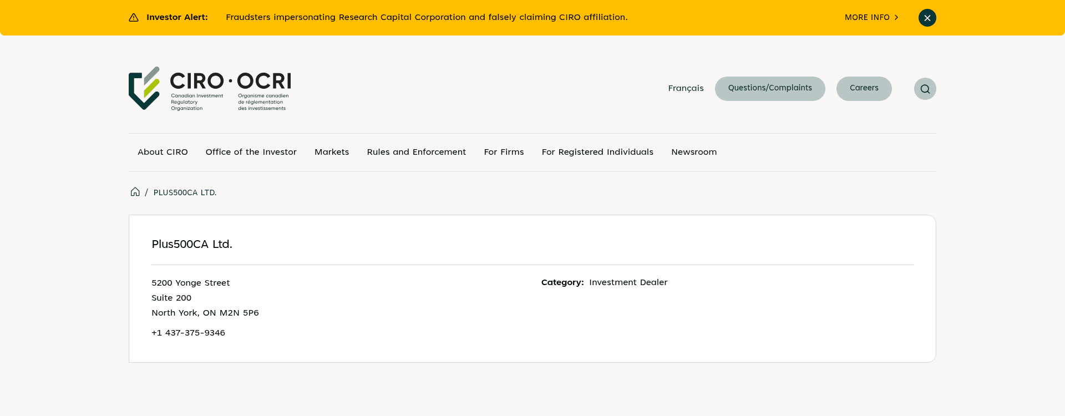Image resolution: width=1065 pixels, height=416 pixels.
Task: Open the About CIRO menu
Action: [x=163, y=152]
